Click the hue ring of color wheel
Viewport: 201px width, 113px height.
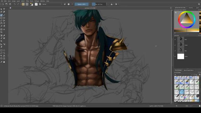click(187, 12)
